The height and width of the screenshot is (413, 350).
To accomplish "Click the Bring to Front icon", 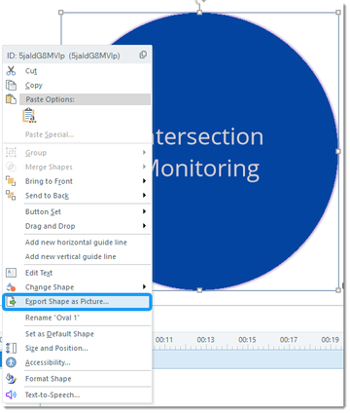I will click(11, 181).
